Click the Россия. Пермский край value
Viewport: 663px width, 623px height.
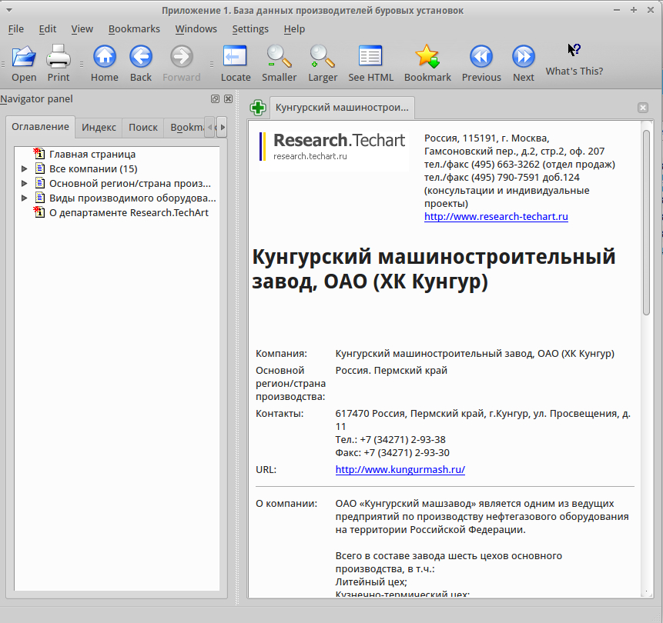point(391,371)
